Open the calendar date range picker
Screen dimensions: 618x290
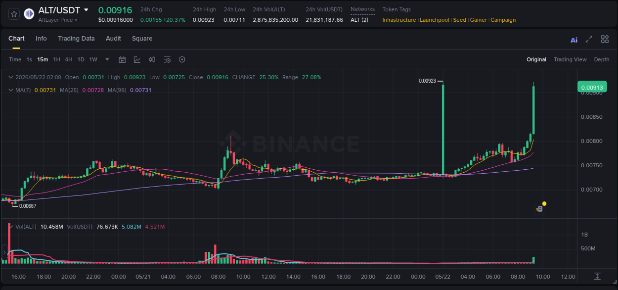(x=122, y=59)
